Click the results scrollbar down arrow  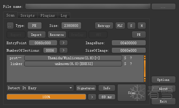tap(145, 80)
